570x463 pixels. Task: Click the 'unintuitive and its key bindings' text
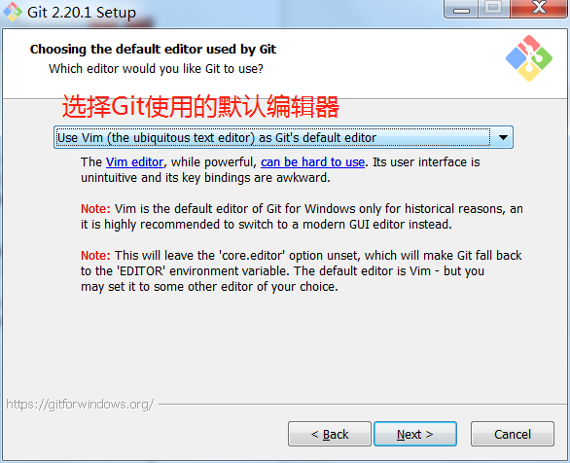[x=205, y=178]
